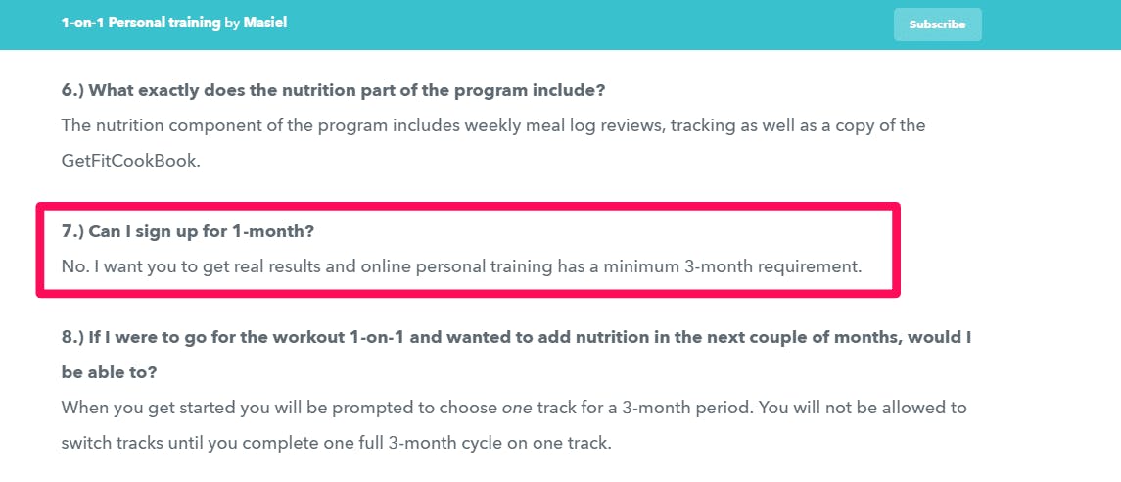1121x482 pixels.
Task: Open the Masiel author link
Action: (x=265, y=23)
